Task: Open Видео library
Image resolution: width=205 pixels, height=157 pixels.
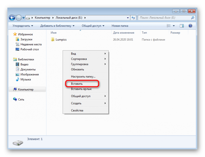Action: point(24,64)
